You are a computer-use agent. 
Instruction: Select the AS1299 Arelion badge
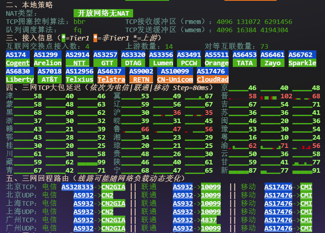tap(48, 59)
